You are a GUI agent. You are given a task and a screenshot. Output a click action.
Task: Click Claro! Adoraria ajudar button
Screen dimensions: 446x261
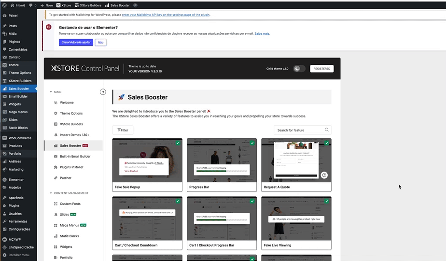(76, 43)
